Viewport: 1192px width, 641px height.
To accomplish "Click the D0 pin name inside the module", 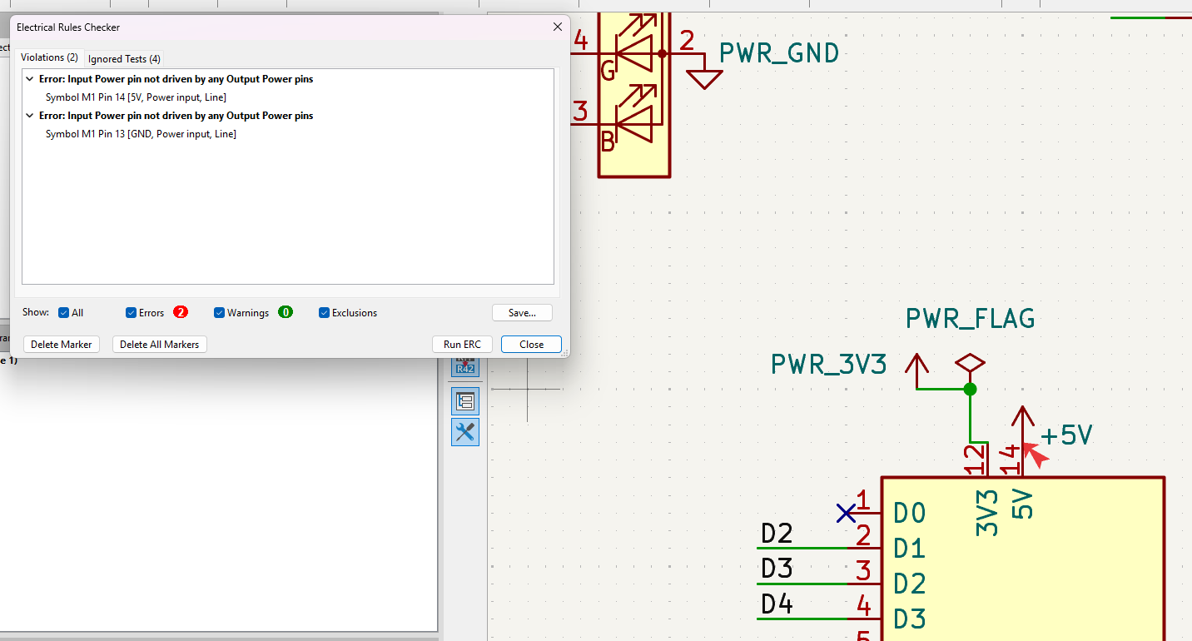I will [x=910, y=513].
